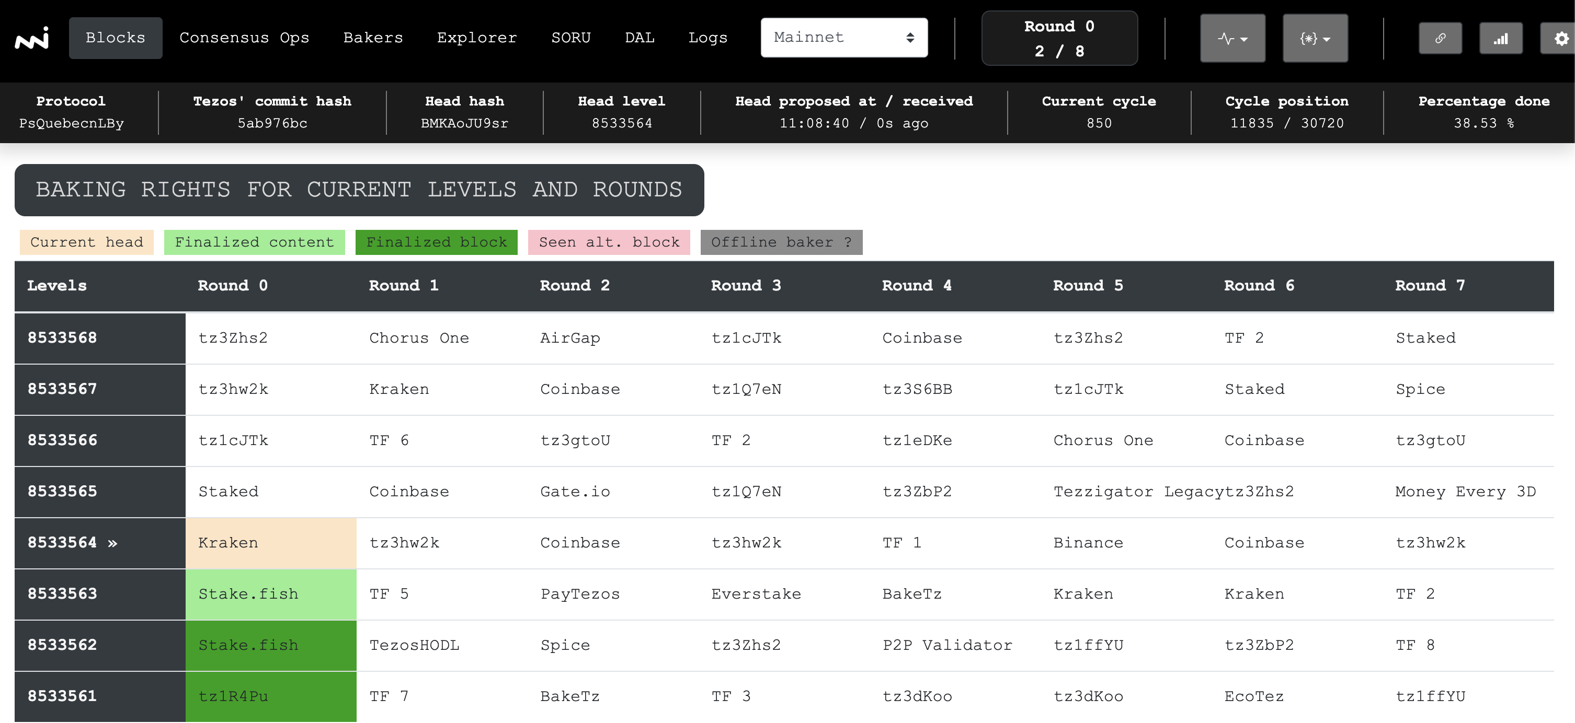This screenshot has width=1575, height=723.
Task: Click the Round 0 indicator box
Action: point(1059,39)
